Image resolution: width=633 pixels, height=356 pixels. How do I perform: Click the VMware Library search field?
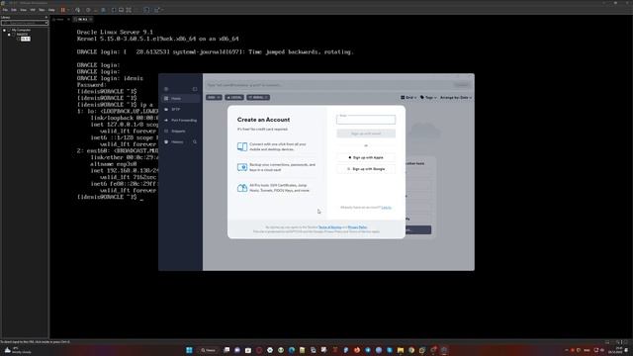coord(24,23)
